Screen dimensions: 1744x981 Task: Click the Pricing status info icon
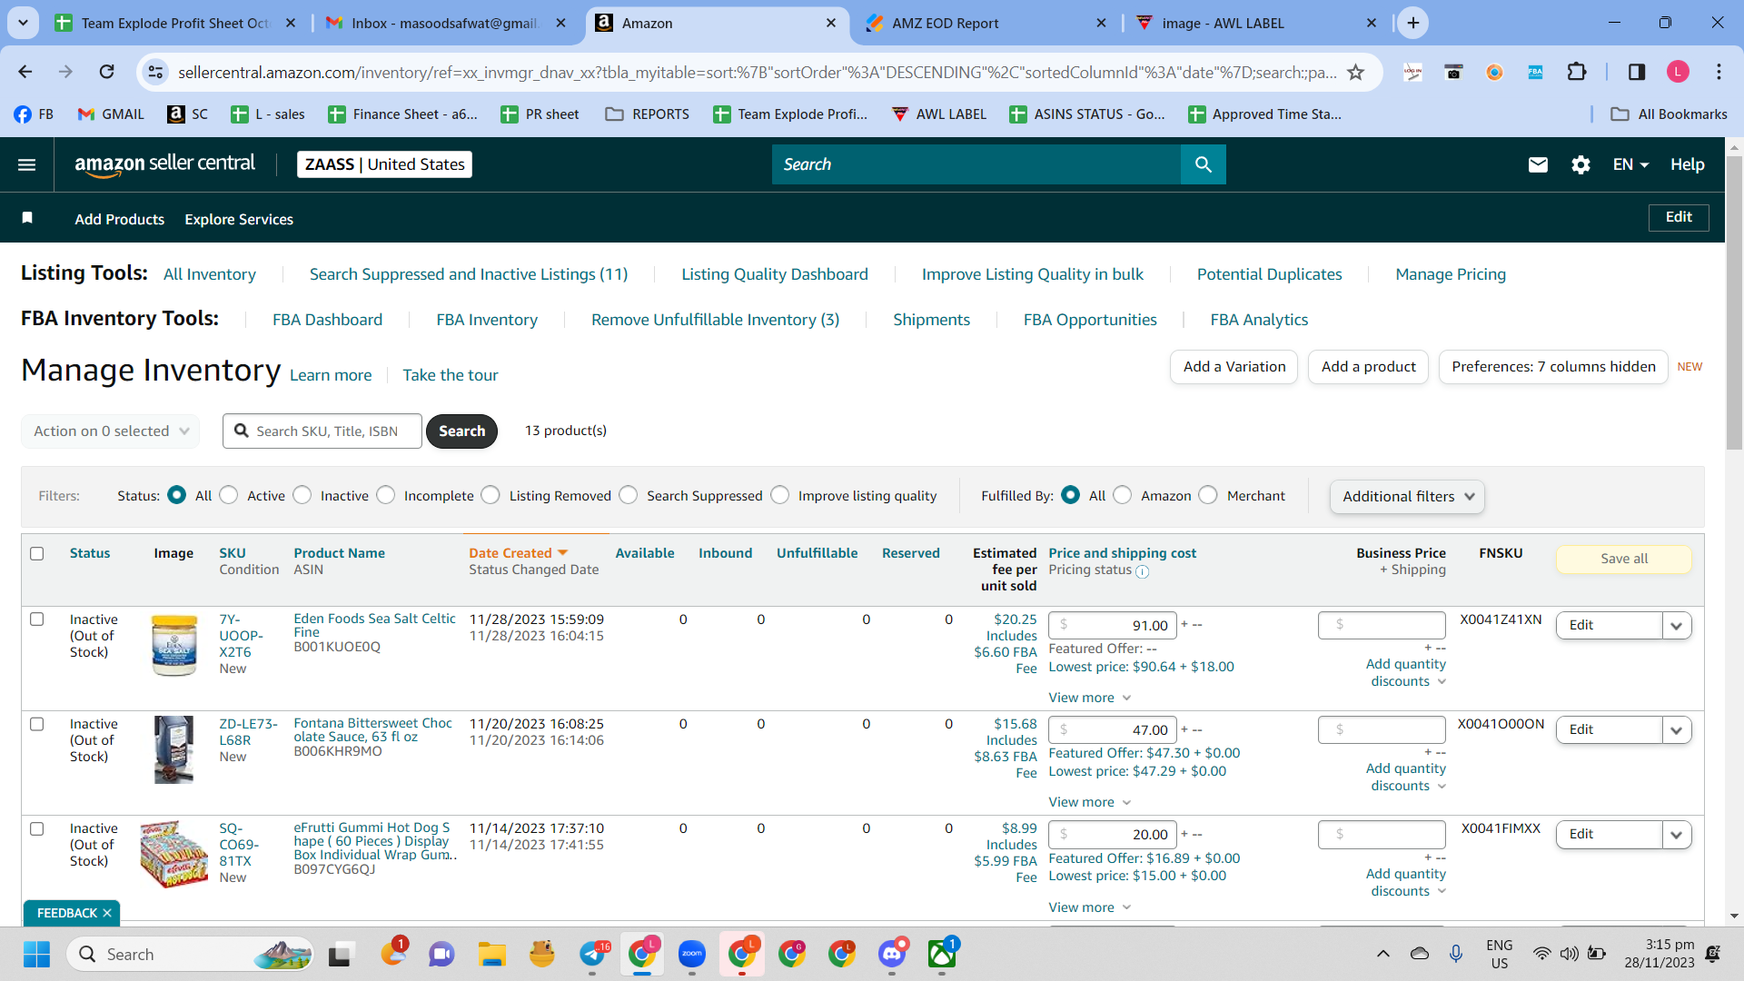[1143, 571]
